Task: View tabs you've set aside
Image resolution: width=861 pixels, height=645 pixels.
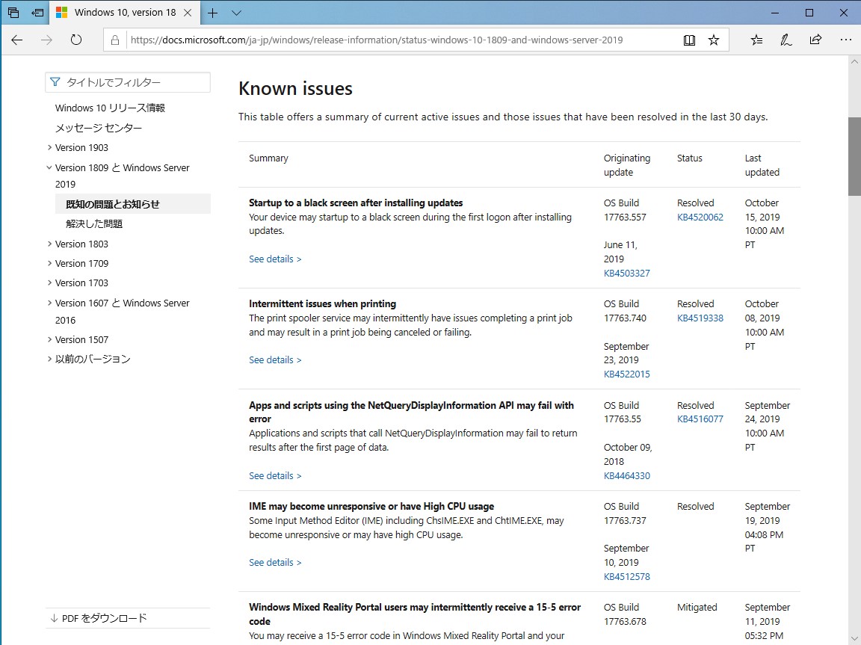Action: point(36,12)
